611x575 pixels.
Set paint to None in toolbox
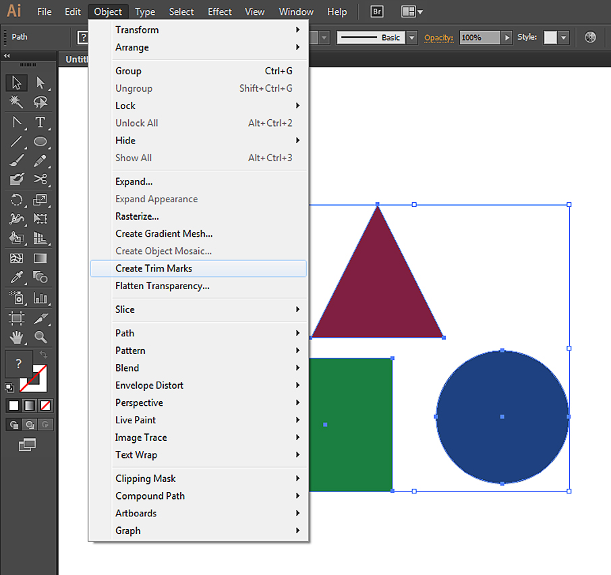(x=45, y=406)
